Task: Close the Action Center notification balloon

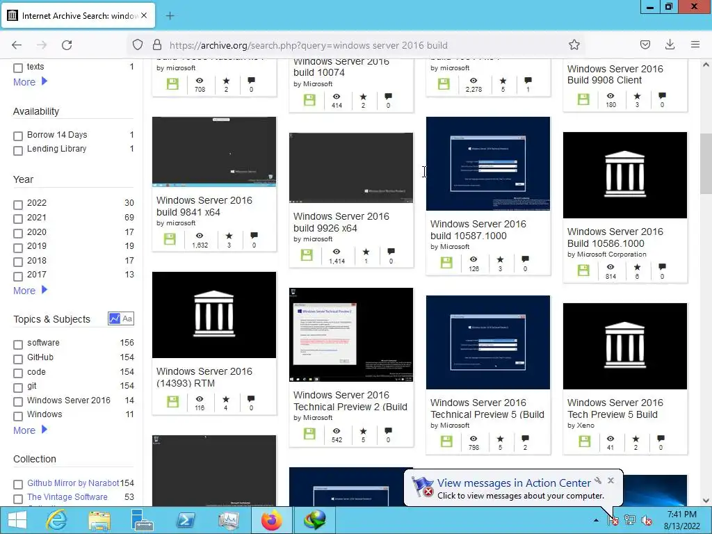Action: [x=610, y=480]
